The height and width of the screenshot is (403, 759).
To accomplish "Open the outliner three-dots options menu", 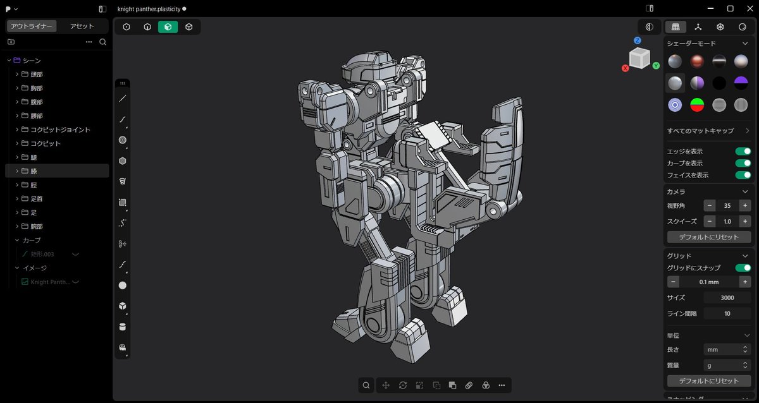I will tap(89, 42).
